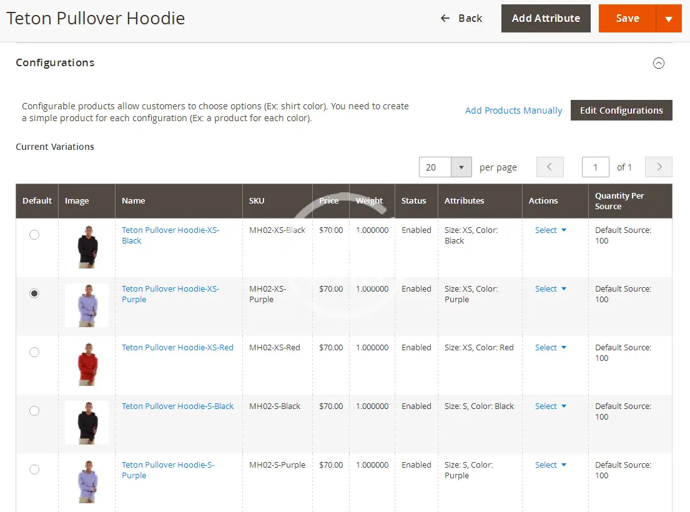Viewport: 690px width, 512px height.
Task: Choose S-Black variation as default
Action: [34, 411]
